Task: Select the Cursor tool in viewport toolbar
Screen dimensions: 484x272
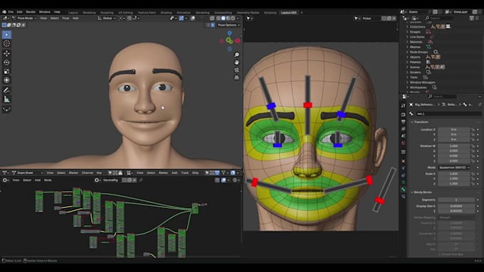Action: click(x=6, y=44)
